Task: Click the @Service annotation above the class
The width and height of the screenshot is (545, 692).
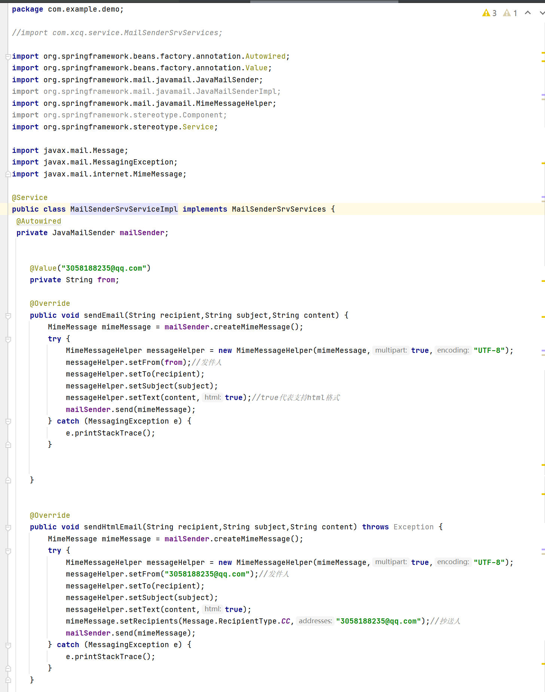Action: 30,197
